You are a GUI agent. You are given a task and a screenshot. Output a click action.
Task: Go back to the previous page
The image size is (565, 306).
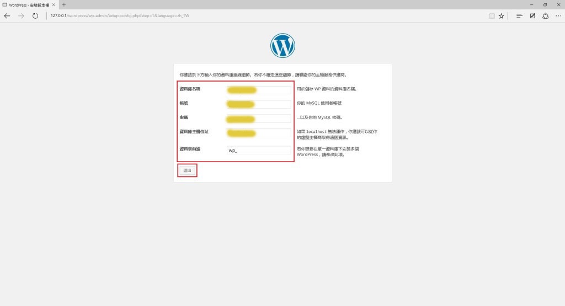click(7, 16)
